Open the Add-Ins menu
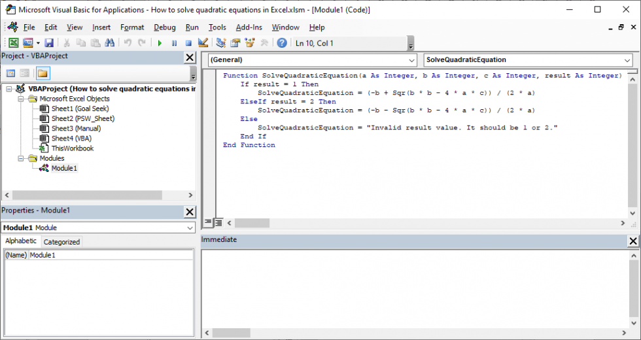Screen dimensions: 641x340 (249, 27)
